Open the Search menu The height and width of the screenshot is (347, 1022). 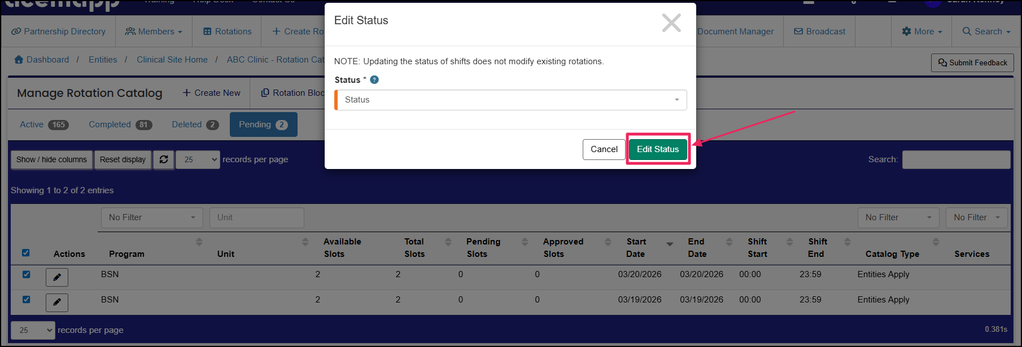point(986,32)
